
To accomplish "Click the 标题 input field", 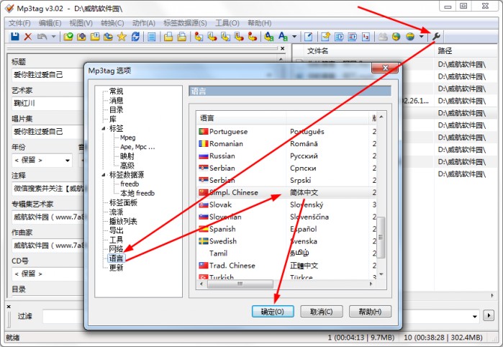I will coord(48,74).
